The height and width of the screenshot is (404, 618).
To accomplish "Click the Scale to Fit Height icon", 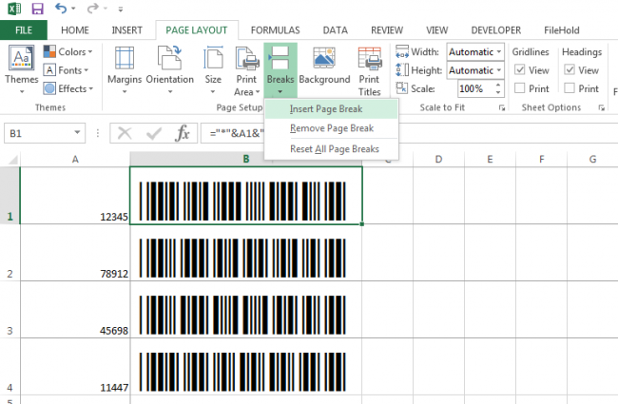I will click(402, 70).
